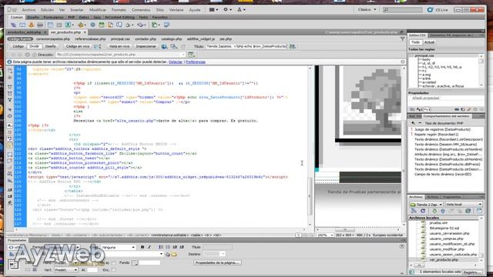Screen dimensions: 493x277
Task: Insert server-side include icon
Action: click(x=110, y=25)
